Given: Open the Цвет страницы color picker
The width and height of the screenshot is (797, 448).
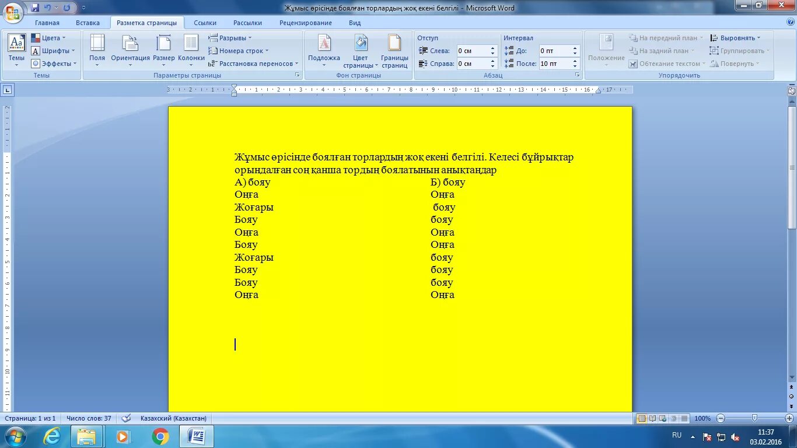Looking at the screenshot, I should pyautogui.click(x=361, y=50).
